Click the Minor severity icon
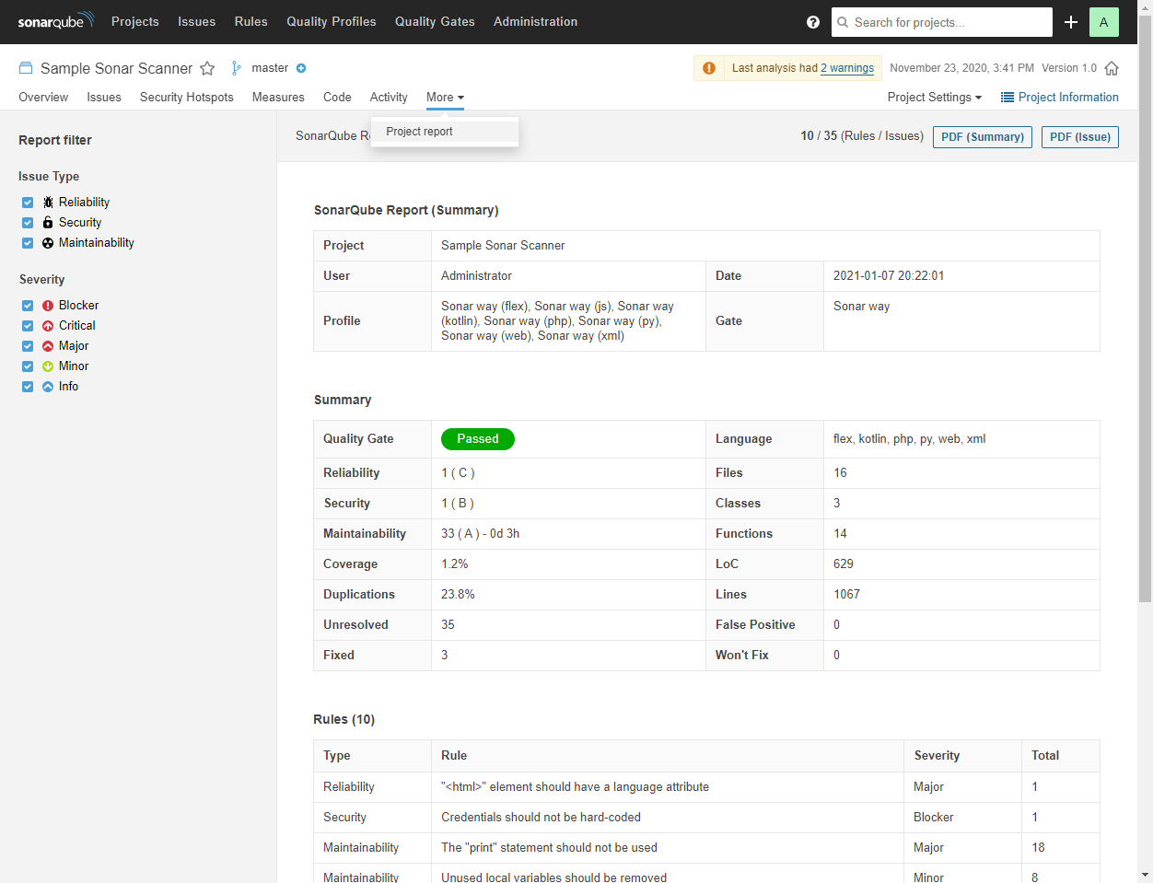1153x883 pixels. point(48,366)
